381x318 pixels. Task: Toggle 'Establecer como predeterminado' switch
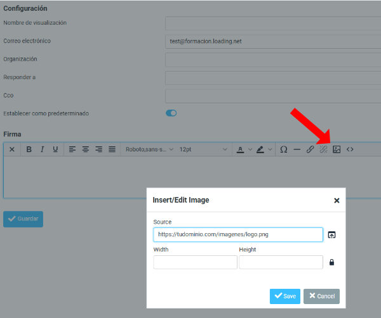(x=171, y=113)
